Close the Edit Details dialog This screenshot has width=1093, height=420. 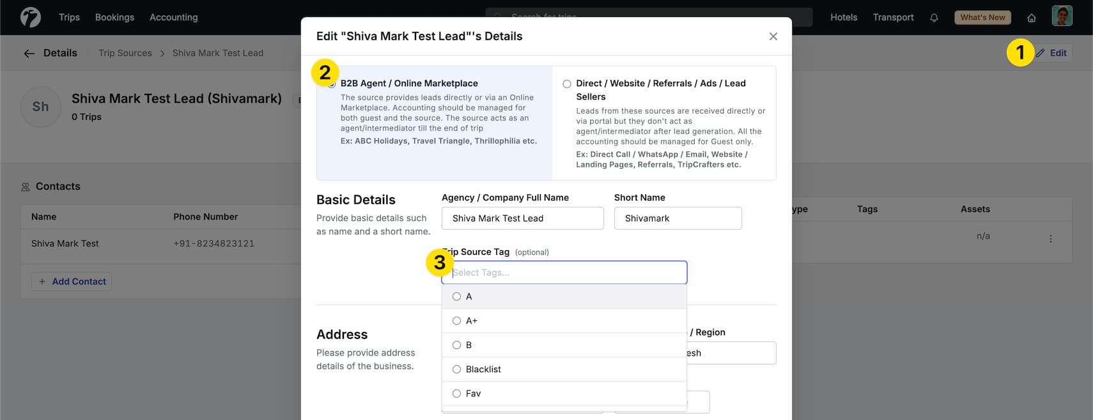773,36
